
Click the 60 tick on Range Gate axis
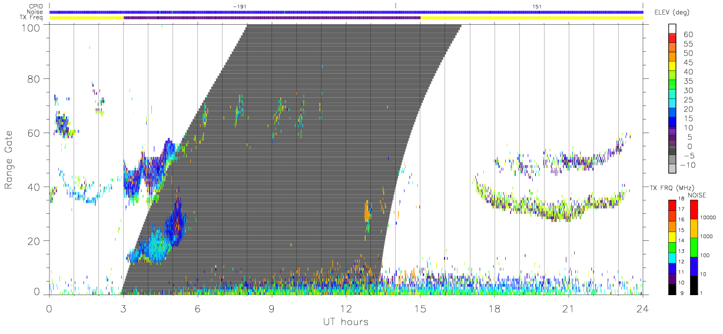[34, 133]
